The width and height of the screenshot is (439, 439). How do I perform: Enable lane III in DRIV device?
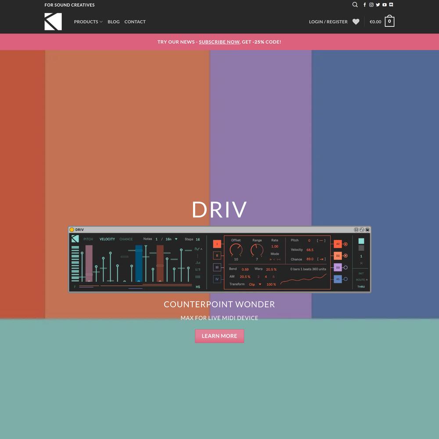tap(217, 267)
